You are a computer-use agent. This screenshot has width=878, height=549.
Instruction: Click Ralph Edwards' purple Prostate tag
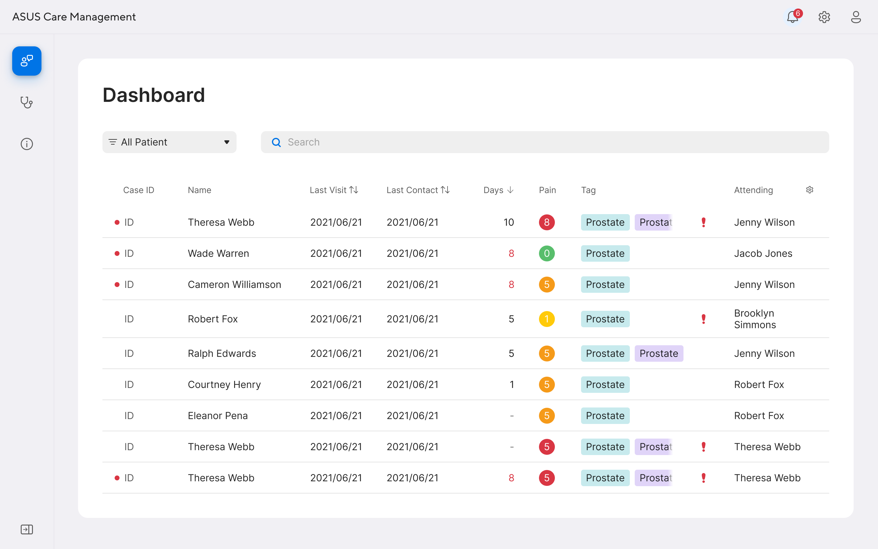pyautogui.click(x=659, y=353)
